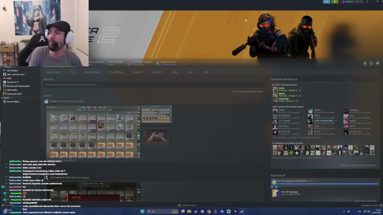This screenshot has height=215, width=383.
Task: Open the game settings gear icon
Action: pos(365,63)
